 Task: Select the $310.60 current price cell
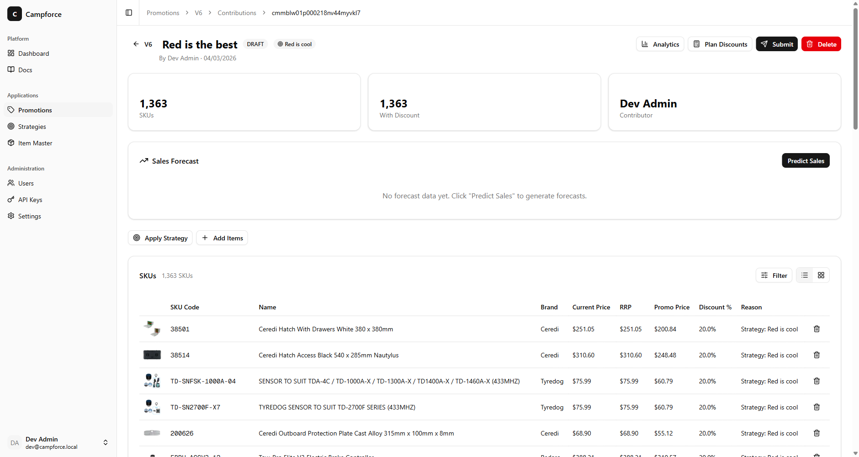point(583,355)
